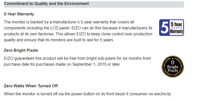The height and width of the screenshot is (101, 212).
Task: Click the 0 digit inside the black badge
Action: click(173, 62)
